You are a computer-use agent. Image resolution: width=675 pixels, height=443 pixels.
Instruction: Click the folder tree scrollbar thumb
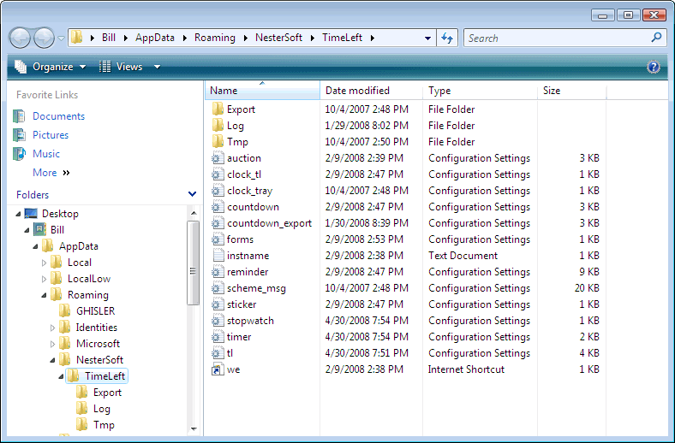click(194, 263)
